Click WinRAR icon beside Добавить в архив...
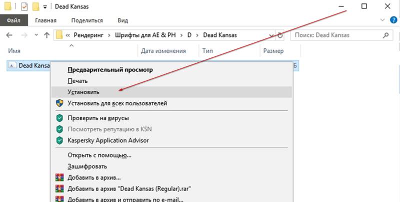Viewport: 400px width, 202px height. (x=59, y=178)
